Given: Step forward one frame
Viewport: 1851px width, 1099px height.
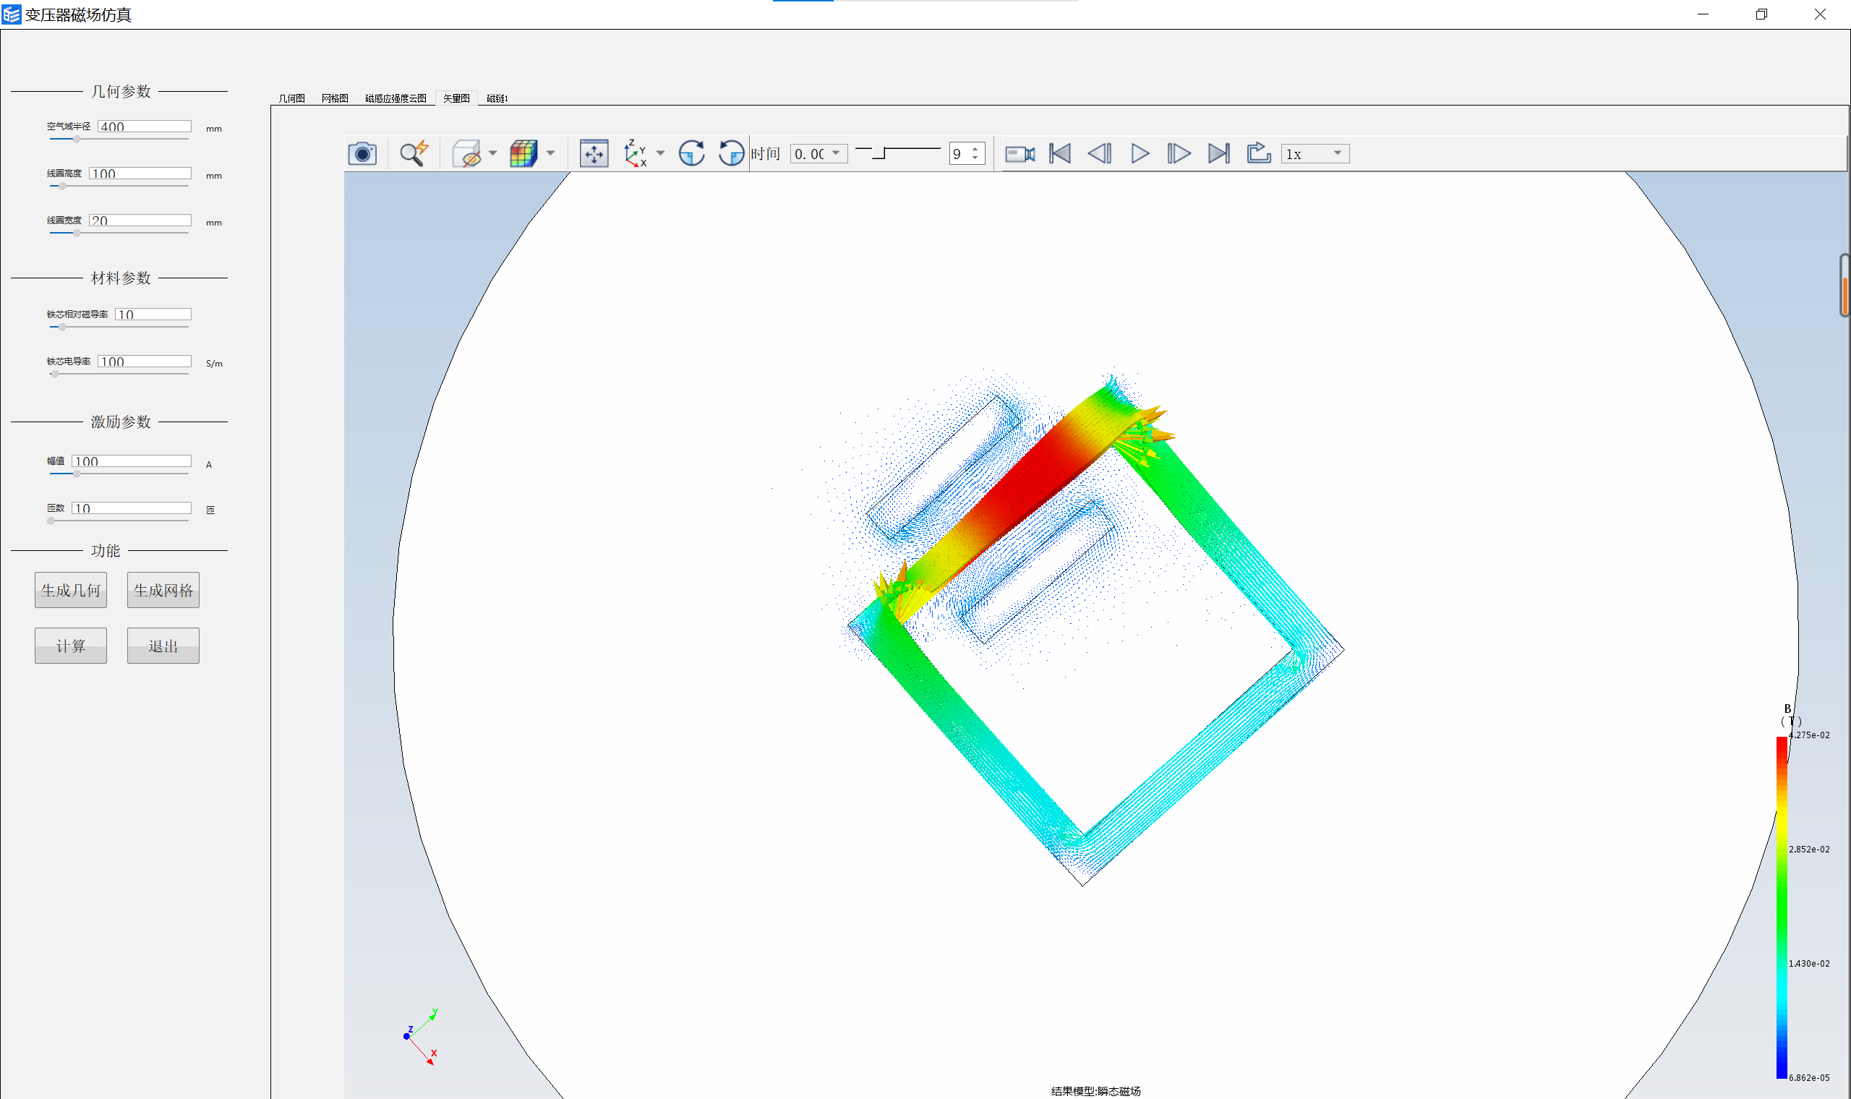Looking at the screenshot, I should point(1179,154).
